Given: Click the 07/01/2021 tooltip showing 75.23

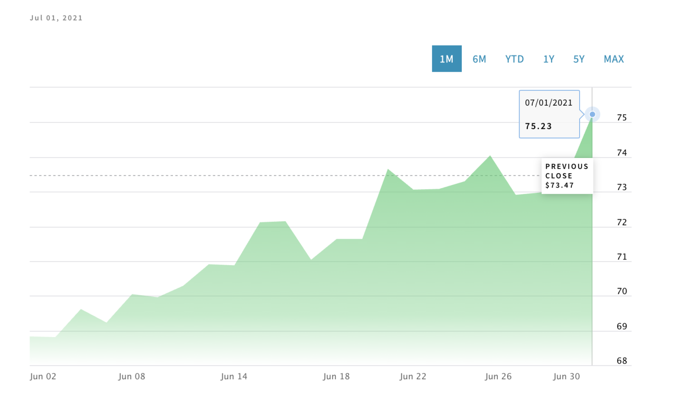Looking at the screenshot, I should pos(549,114).
